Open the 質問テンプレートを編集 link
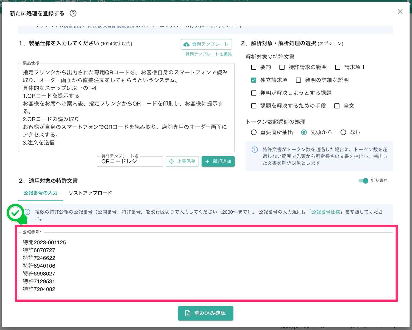Image resolution: width=412 pixels, height=330 pixels. pos(208,54)
